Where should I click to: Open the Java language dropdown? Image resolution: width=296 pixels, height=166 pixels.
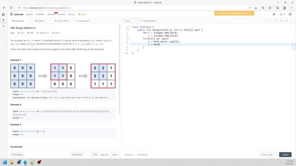coord(131,21)
